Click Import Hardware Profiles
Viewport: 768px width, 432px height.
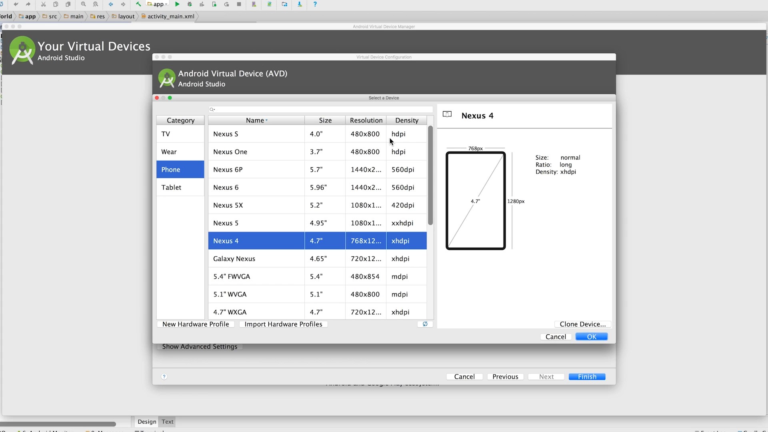click(x=283, y=324)
